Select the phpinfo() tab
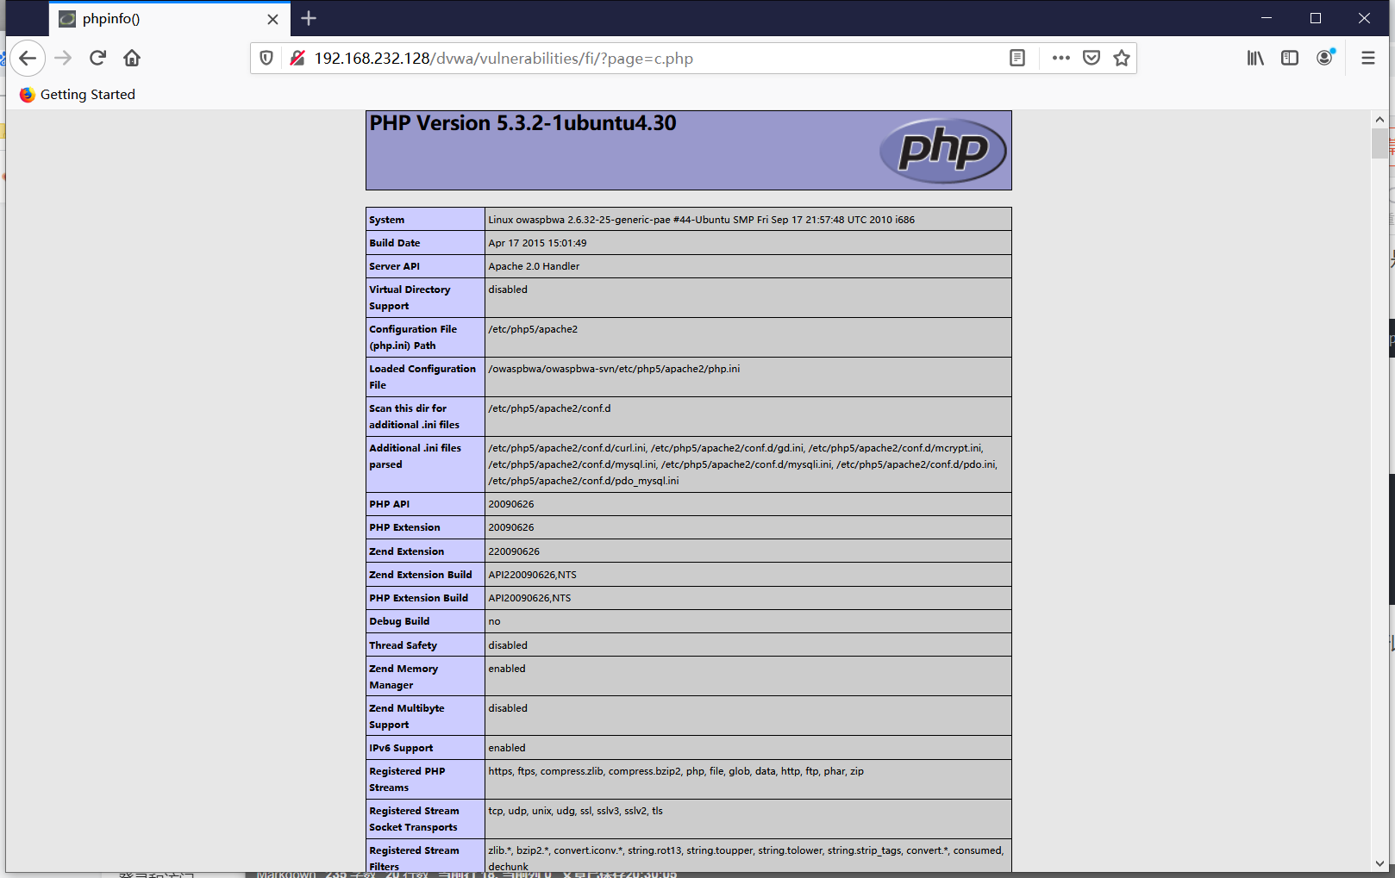Screen dimensions: 1395x878 coord(169,19)
